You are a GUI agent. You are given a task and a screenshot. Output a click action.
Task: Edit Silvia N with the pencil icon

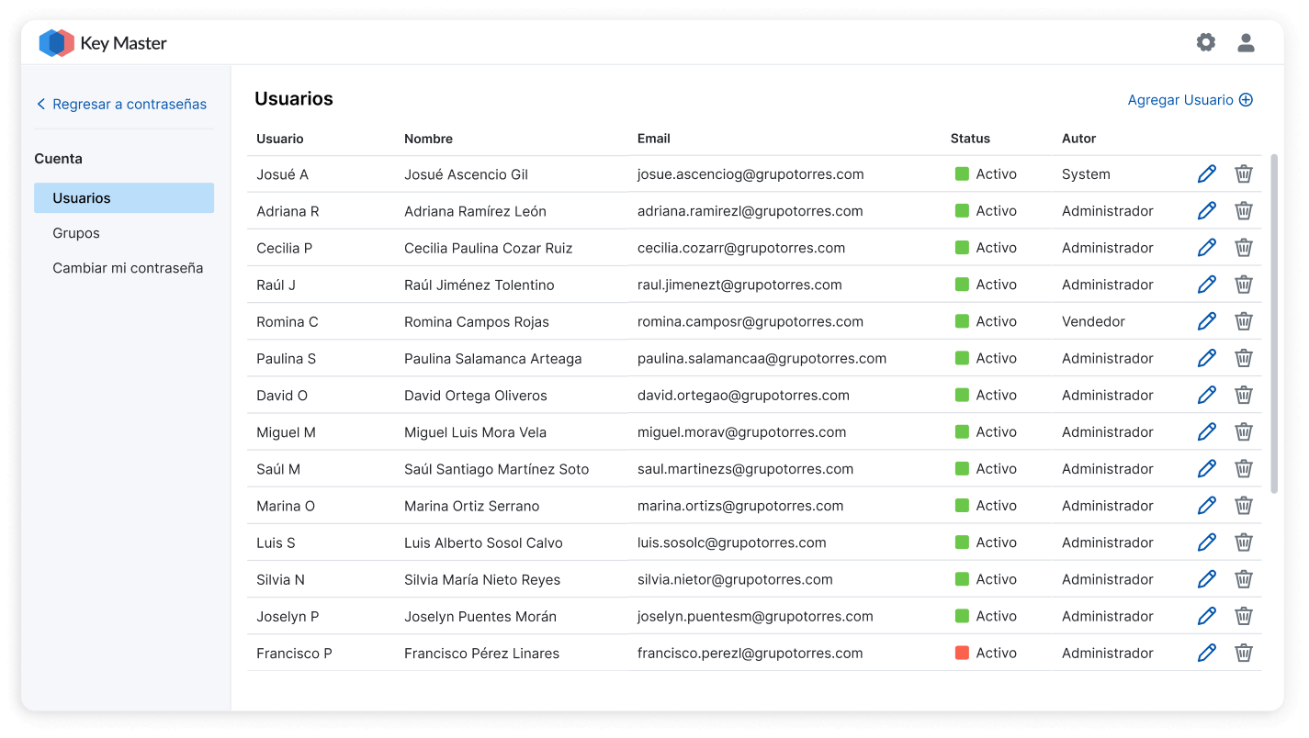(x=1206, y=579)
